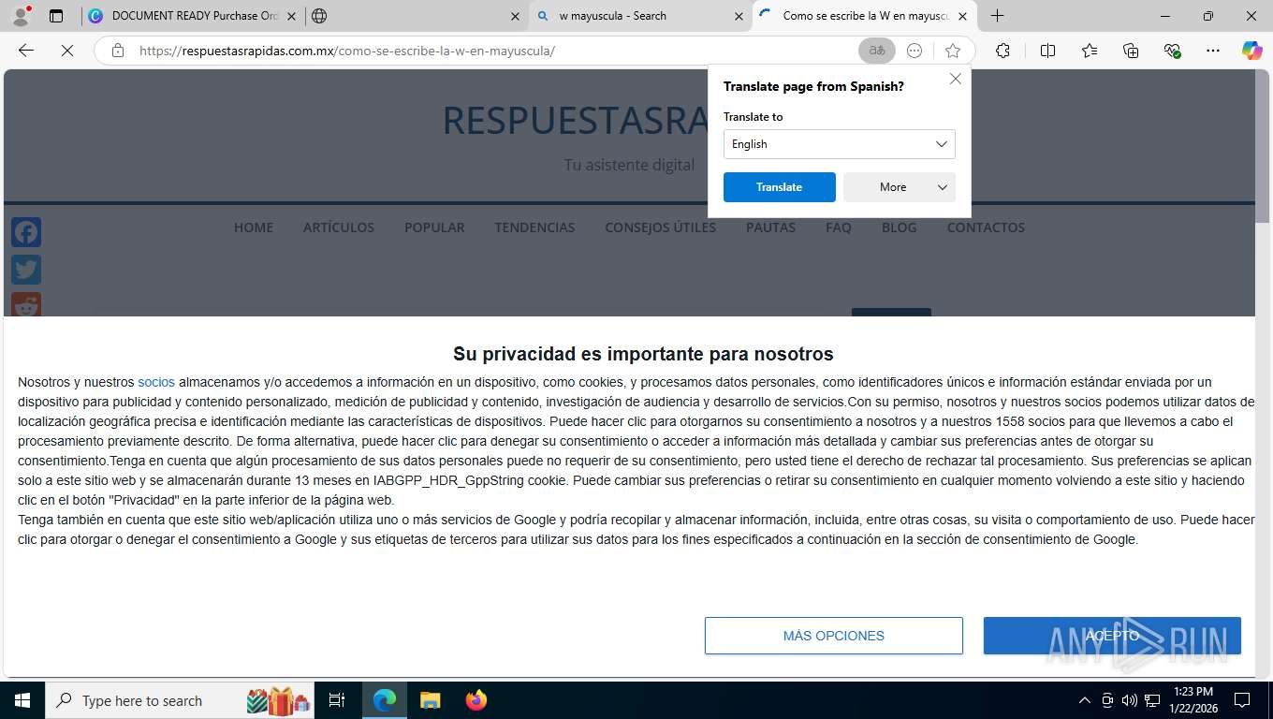Open File Explorer from taskbar

tap(431, 700)
